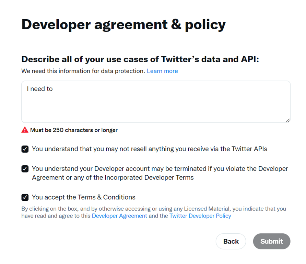This screenshot has width=306, height=264.
Task: Click the Describe all of your use cases label
Action: click(x=140, y=59)
